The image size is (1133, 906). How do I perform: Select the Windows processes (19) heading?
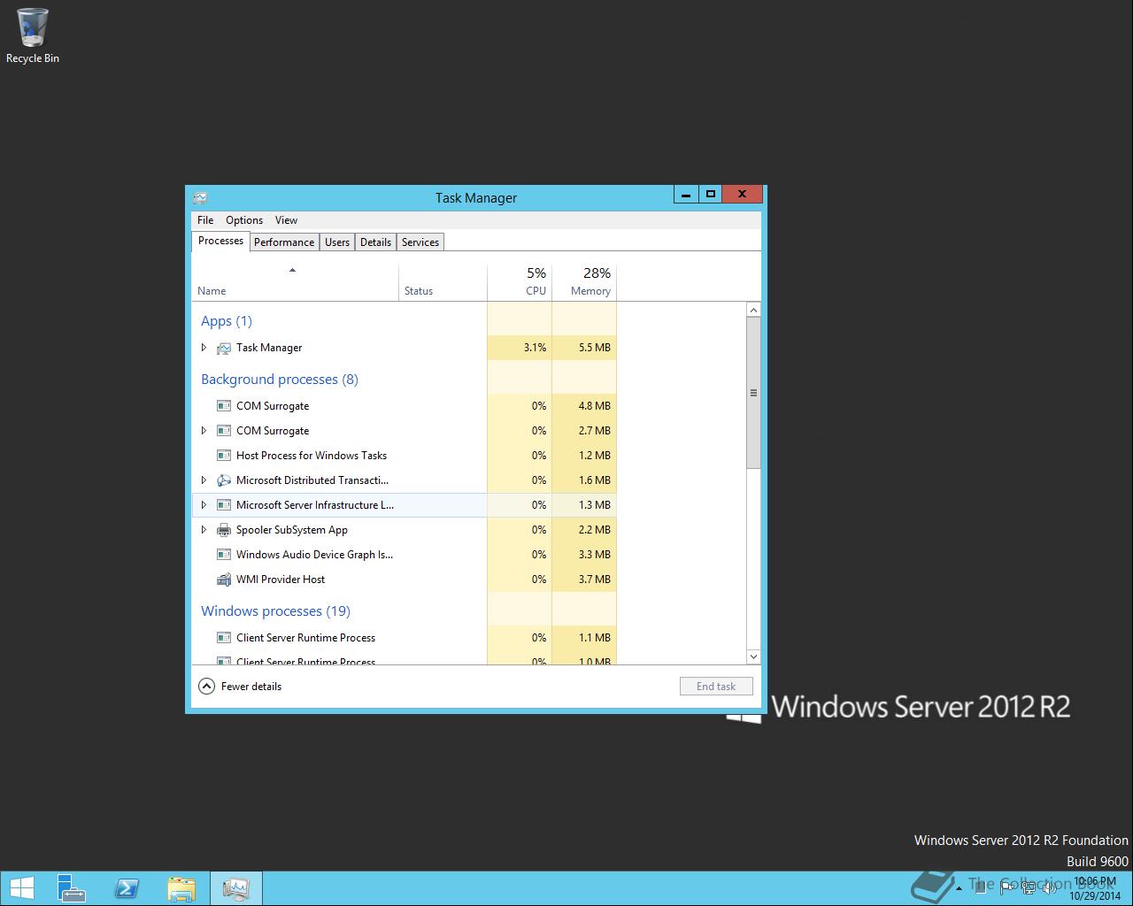click(x=275, y=611)
